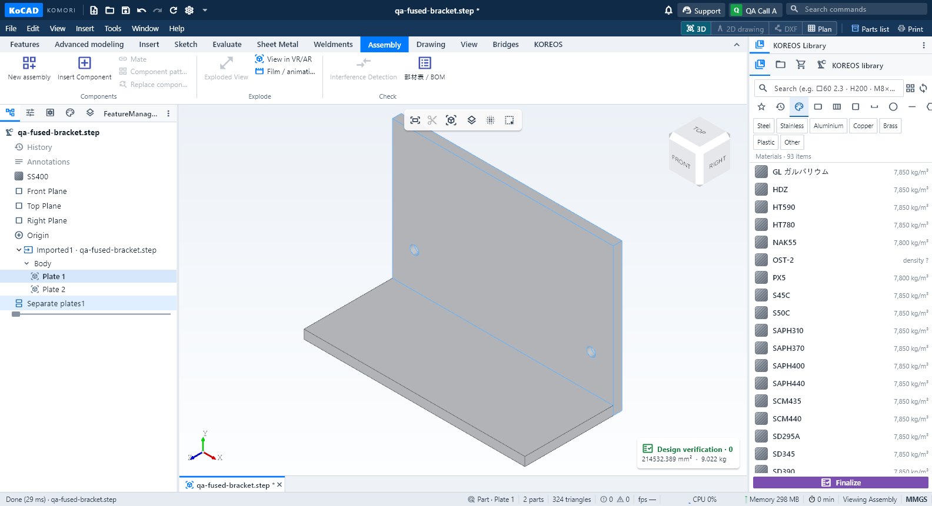Click the Finalize button

(841, 482)
